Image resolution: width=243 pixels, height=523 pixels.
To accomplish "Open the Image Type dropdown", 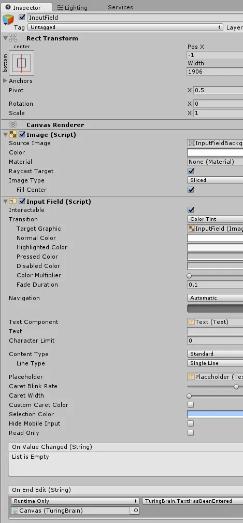I will 215,180.
